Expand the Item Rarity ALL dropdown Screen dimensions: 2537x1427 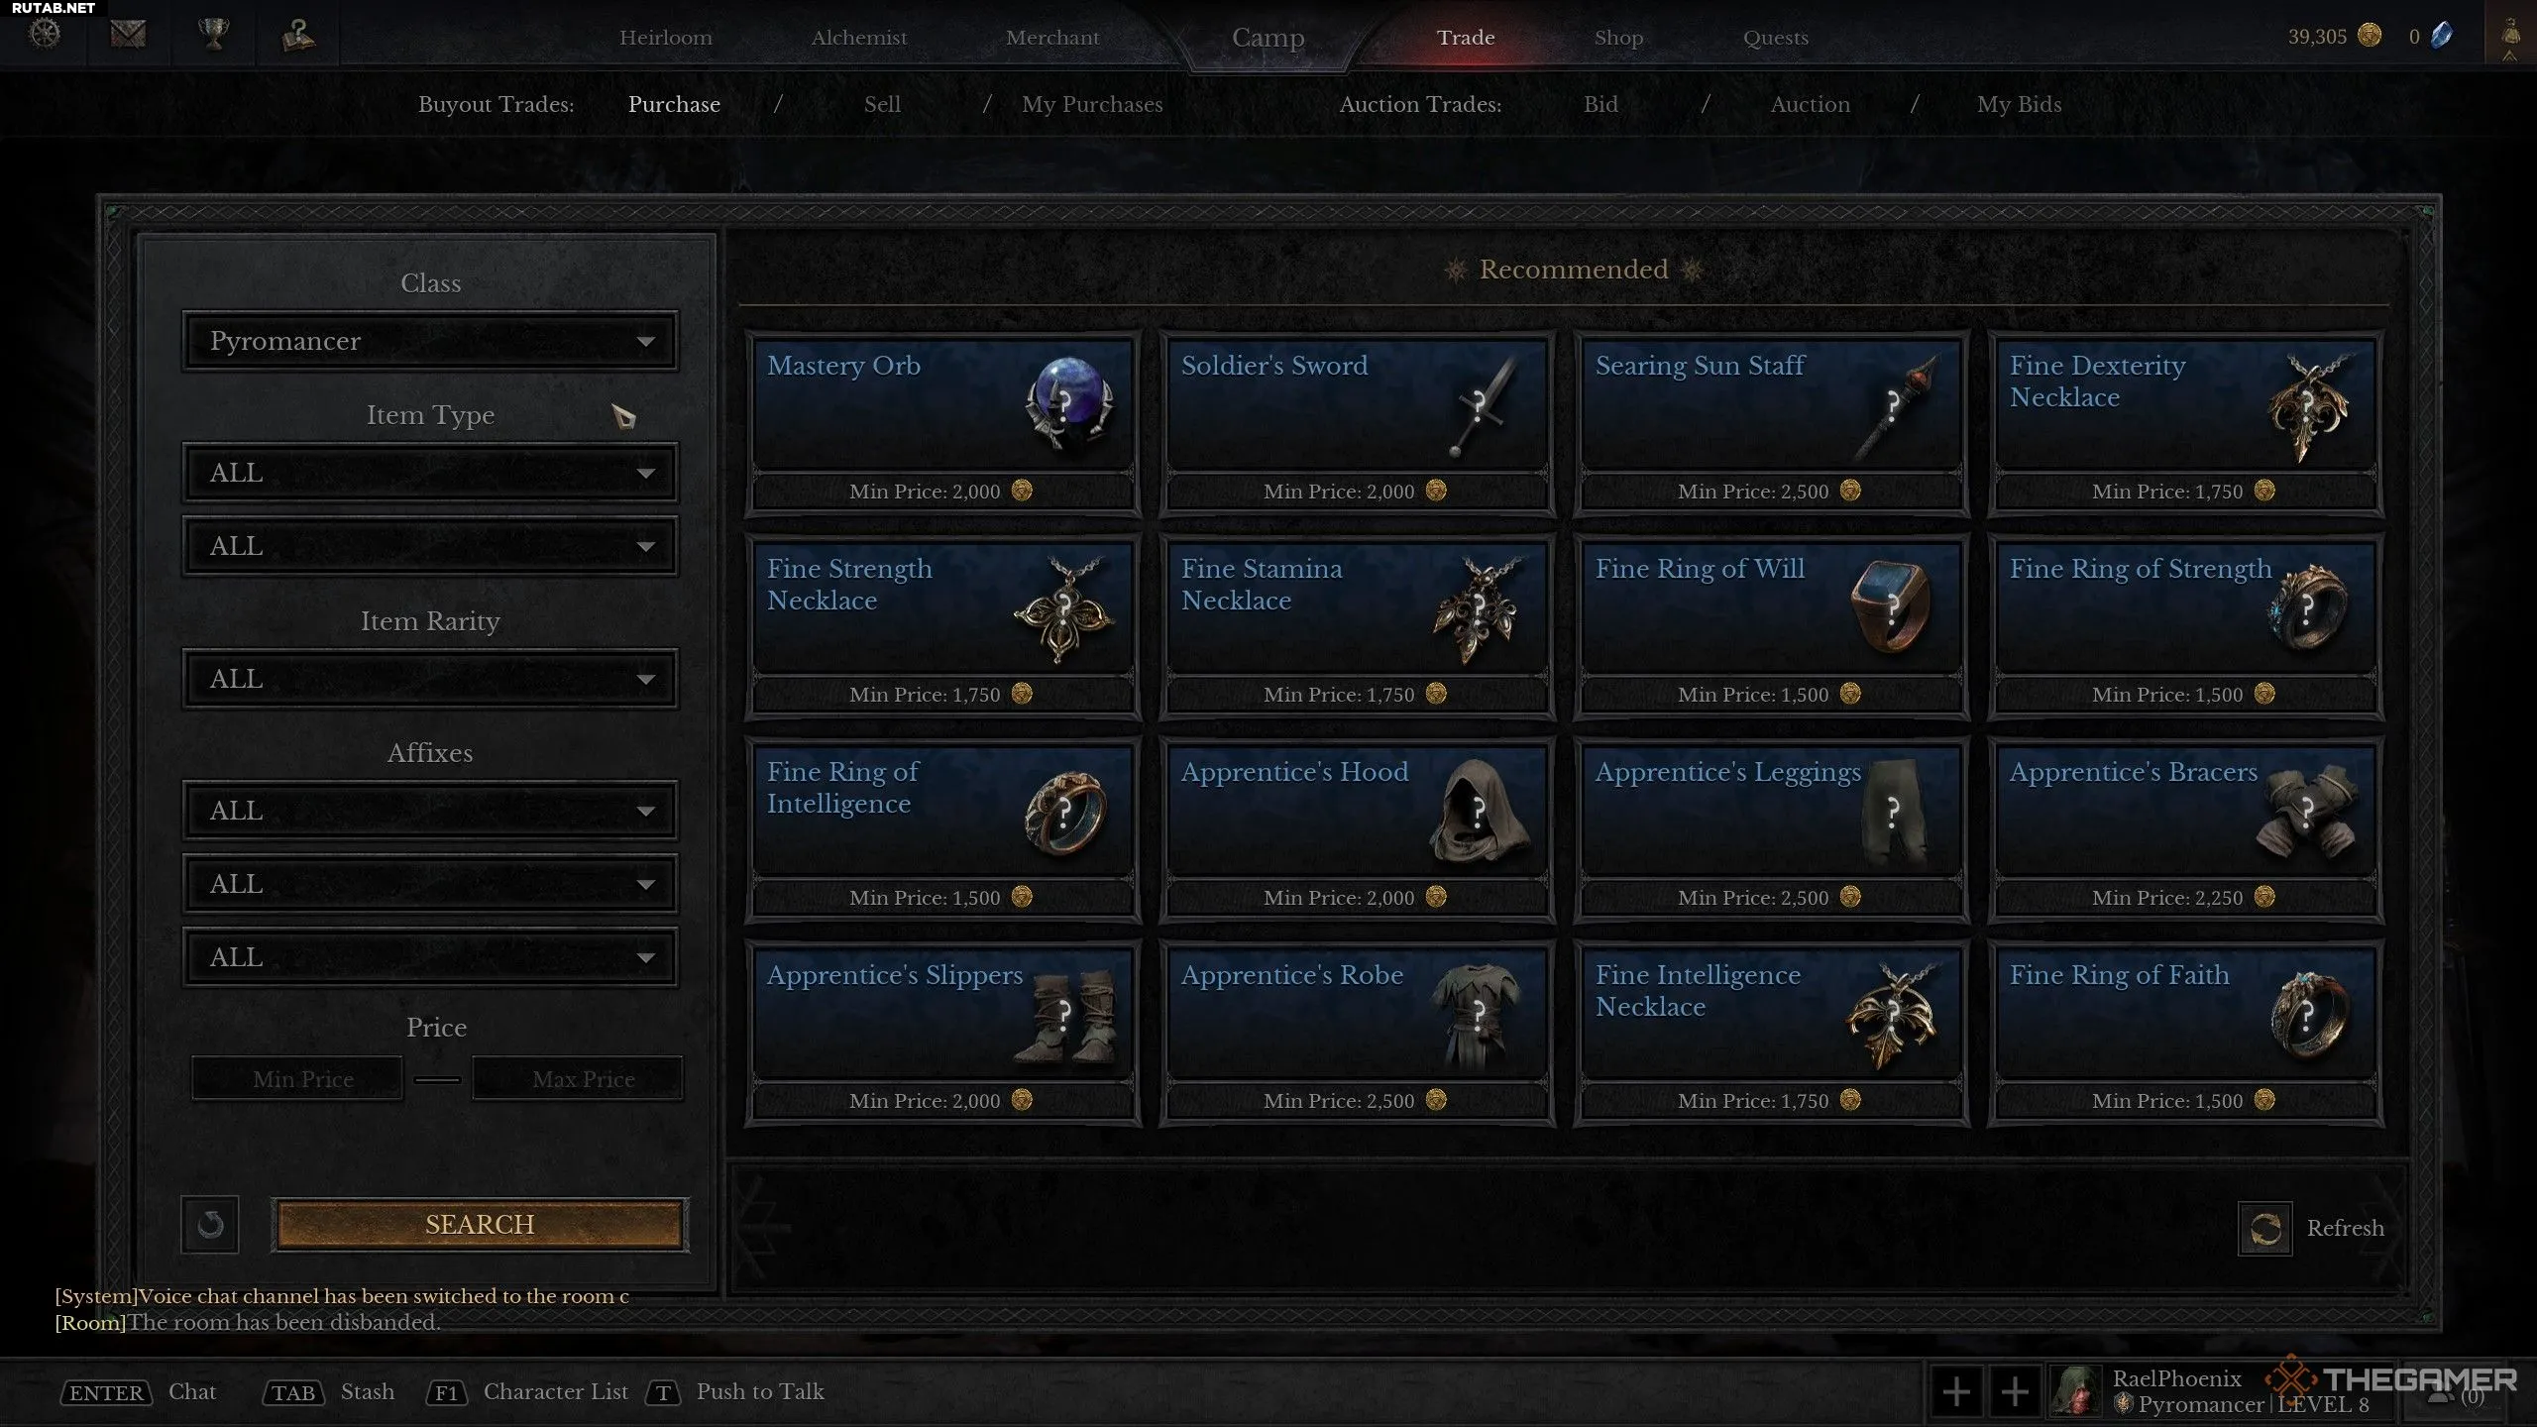pyautogui.click(x=430, y=679)
